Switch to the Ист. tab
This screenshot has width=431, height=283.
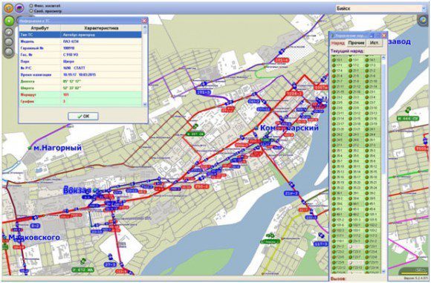click(375, 43)
